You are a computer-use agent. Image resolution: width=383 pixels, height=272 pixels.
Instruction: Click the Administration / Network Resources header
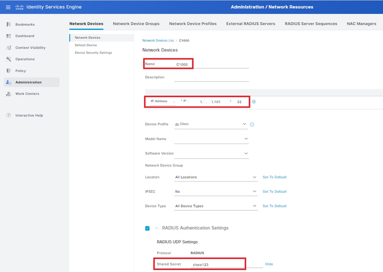point(272,7)
